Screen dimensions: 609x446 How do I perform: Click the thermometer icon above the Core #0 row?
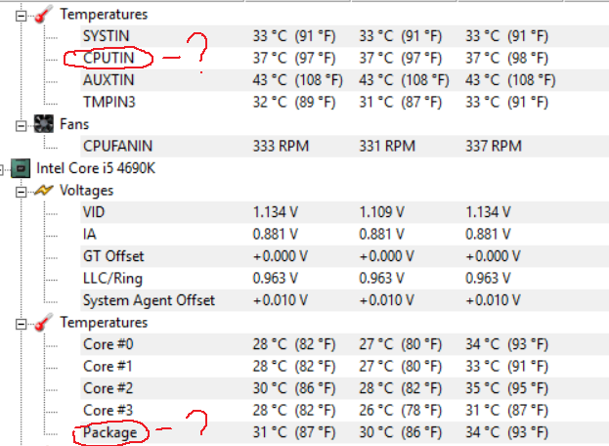42,322
